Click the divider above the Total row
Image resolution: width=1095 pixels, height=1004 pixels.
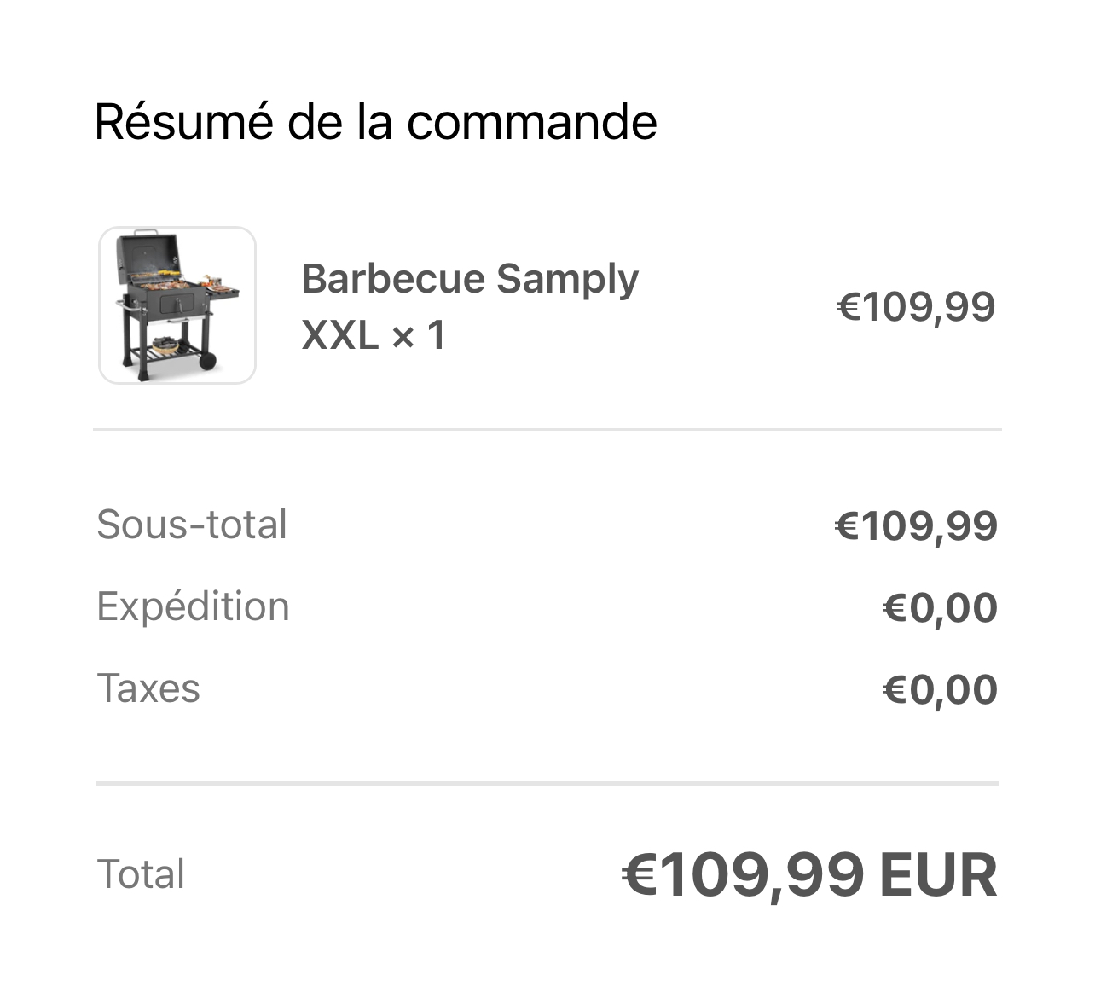(547, 782)
